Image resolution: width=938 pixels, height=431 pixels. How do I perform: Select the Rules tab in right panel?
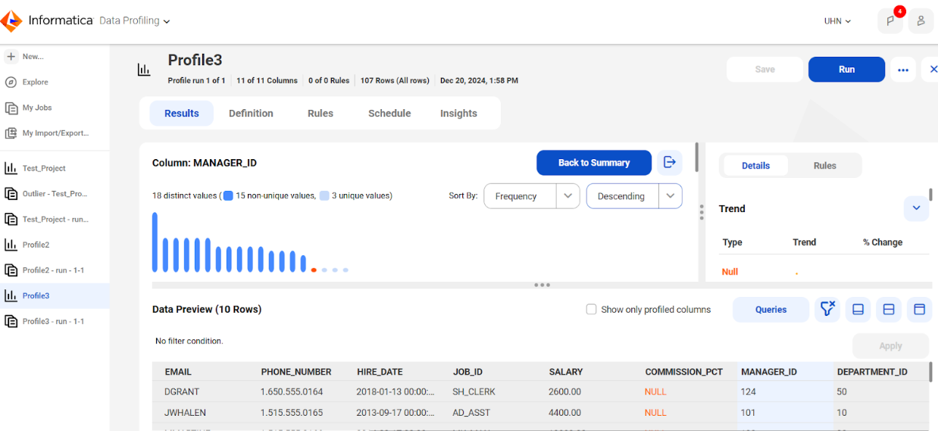[825, 166]
